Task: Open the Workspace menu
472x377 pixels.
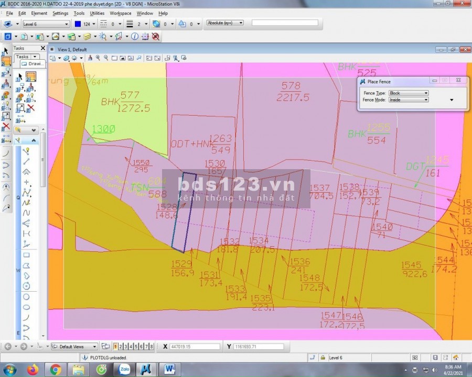Action: 121,13
